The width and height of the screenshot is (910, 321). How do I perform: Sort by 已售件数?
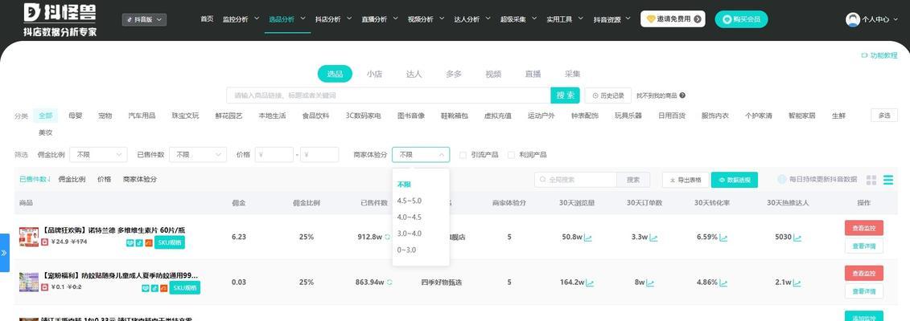coord(35,179)
